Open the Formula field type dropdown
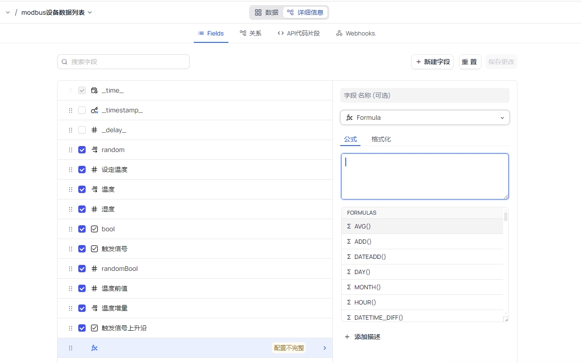This screenshot has height=363, width=581. click(x=424, y=117)
